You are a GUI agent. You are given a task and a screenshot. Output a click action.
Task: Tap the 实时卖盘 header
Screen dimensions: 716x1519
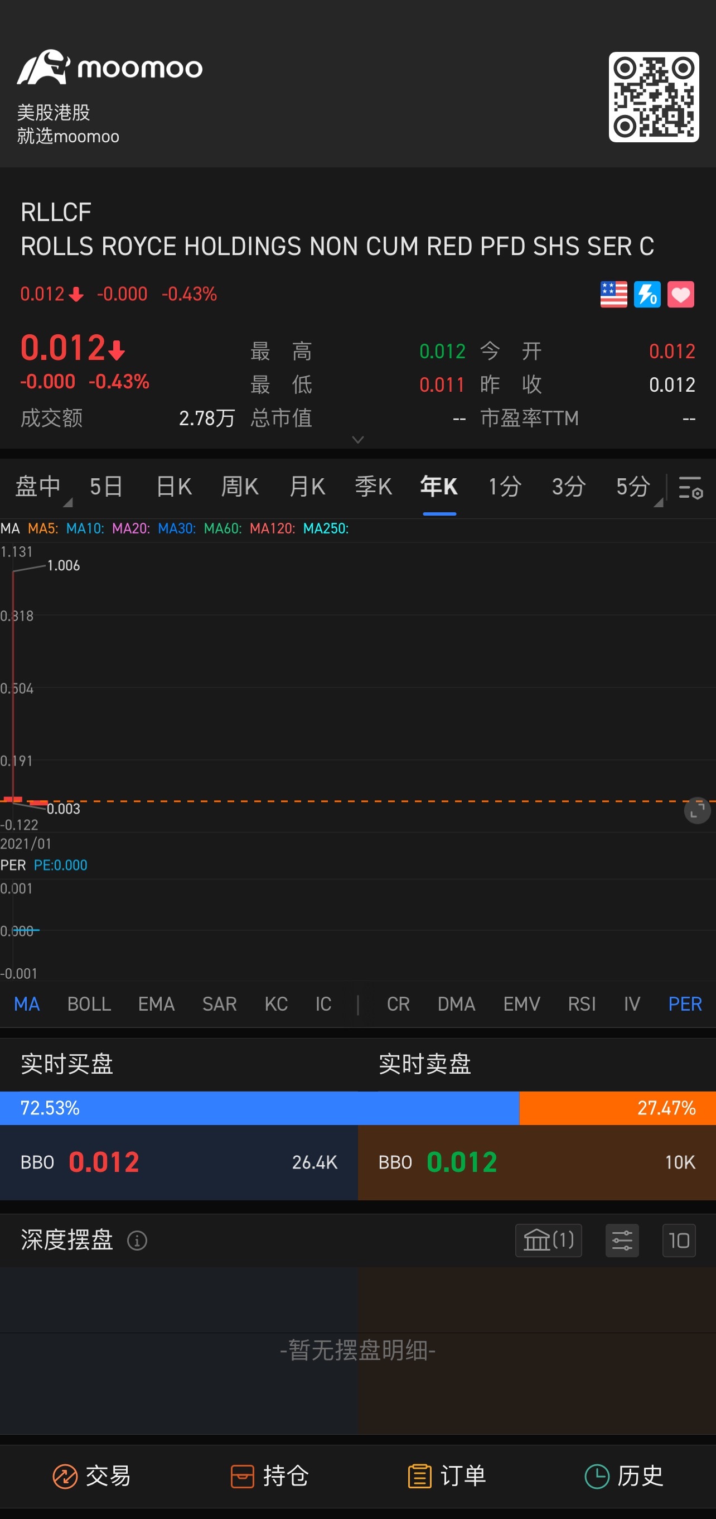(425, 1064)
